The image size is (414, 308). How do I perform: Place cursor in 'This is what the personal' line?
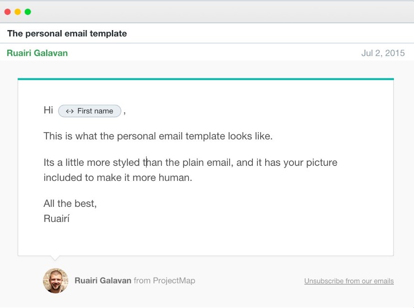[158, 136]
